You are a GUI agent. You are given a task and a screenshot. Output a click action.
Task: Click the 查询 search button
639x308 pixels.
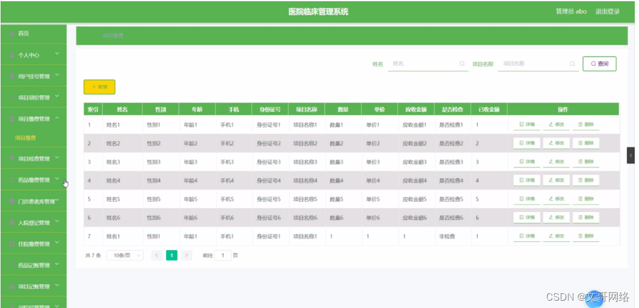(599, 64)
